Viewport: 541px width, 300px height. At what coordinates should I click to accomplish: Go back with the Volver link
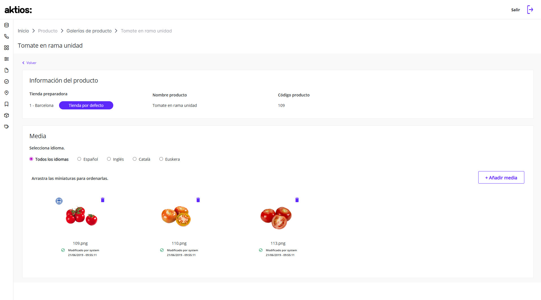point(29,63)
